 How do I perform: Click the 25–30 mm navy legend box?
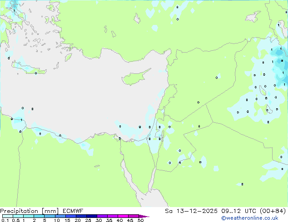point(92,216)
